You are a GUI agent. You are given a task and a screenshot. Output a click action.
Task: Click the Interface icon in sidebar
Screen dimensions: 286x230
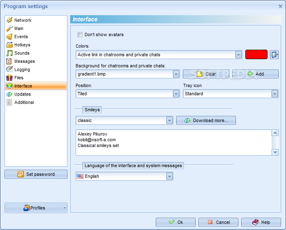9,86
